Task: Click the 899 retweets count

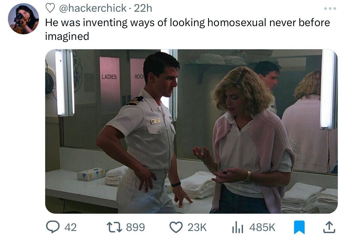Action: [x=135, y=227]
